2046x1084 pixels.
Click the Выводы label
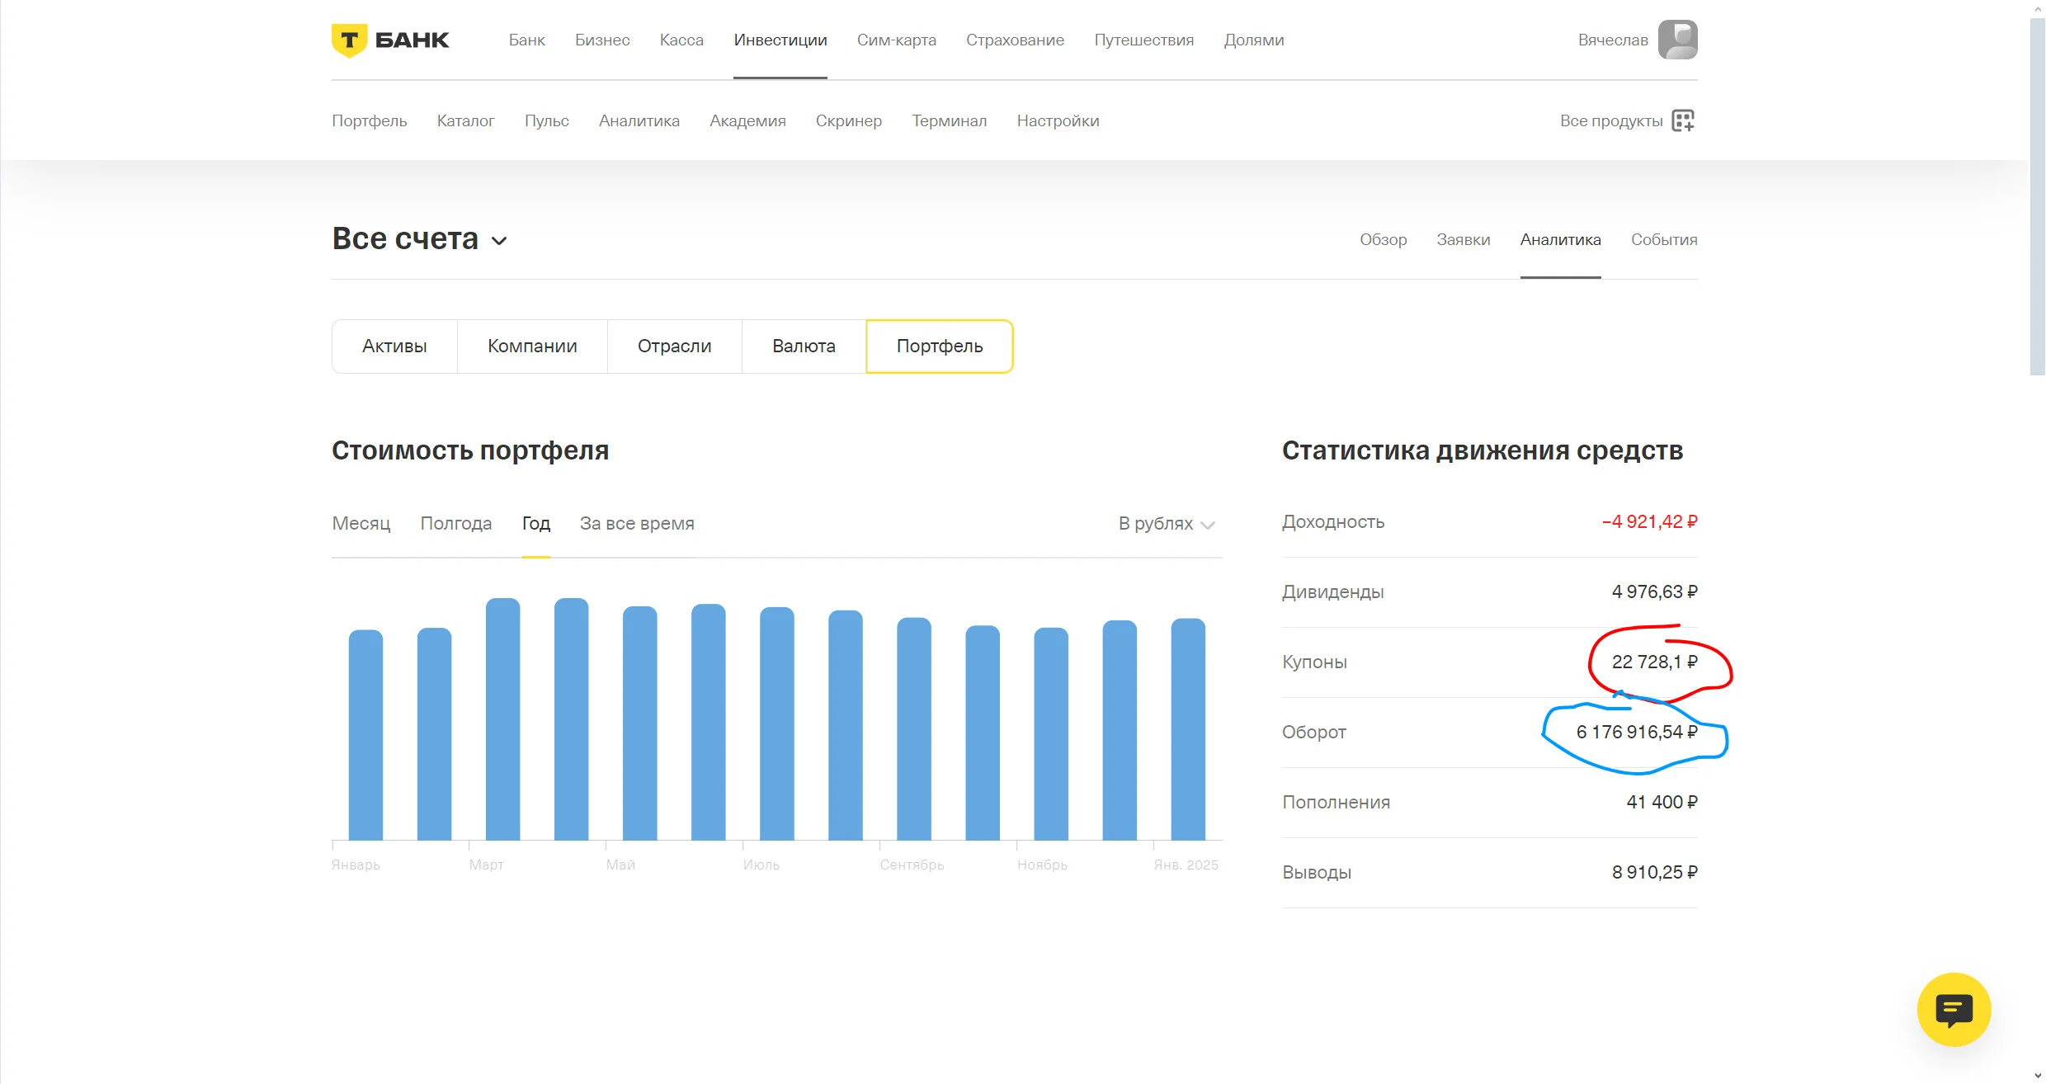[1316, 873]
